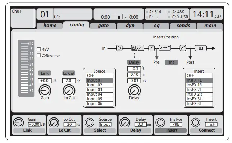Click the +0.00 dB field in bottom Gain
Image resolution: width=232 pixels, height=143 pixels.
click(34, 125)
